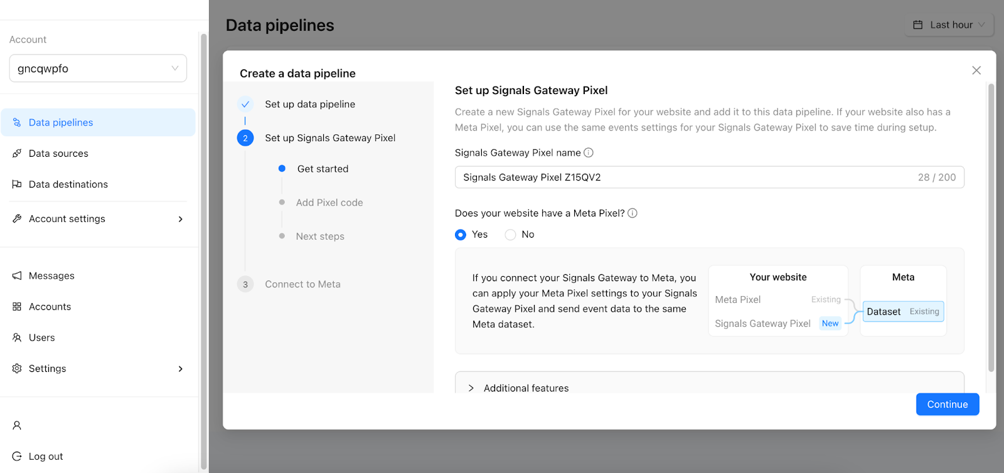Select Set up Signals Gateway Pixel step

pyautogui.click(x=330, y=138)
